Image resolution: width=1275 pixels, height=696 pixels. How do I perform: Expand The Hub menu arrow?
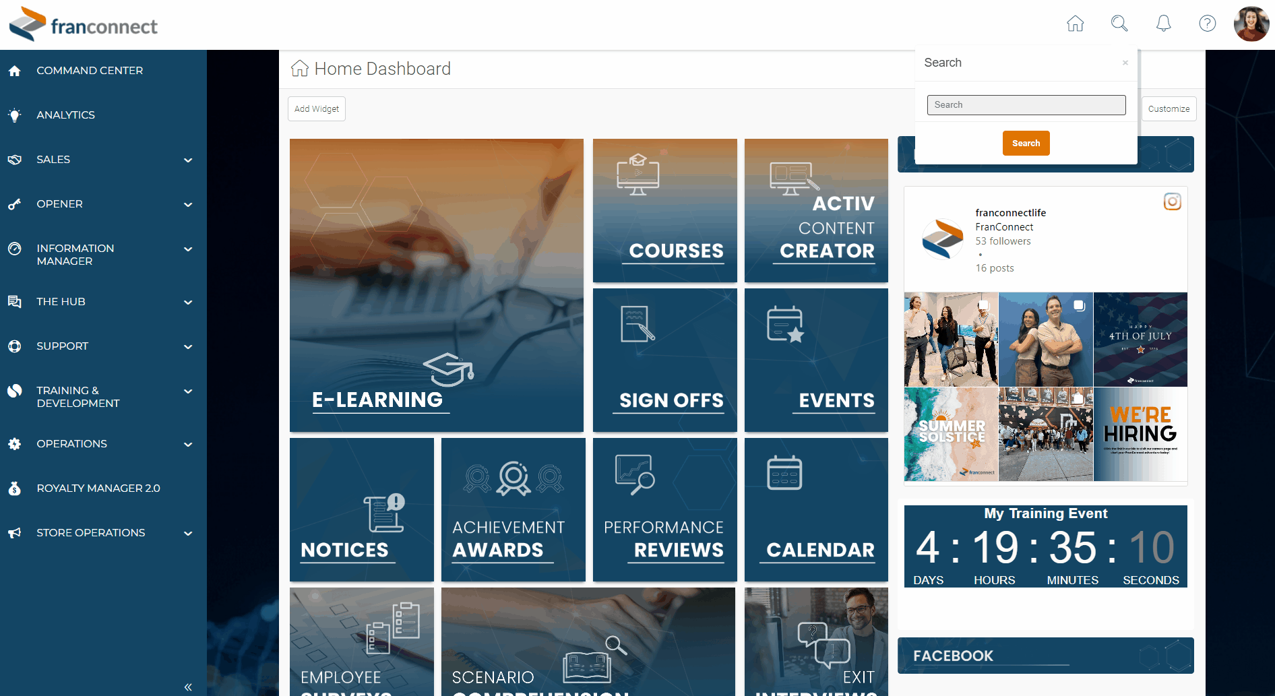pyautogui.click(x=188, y=303)
